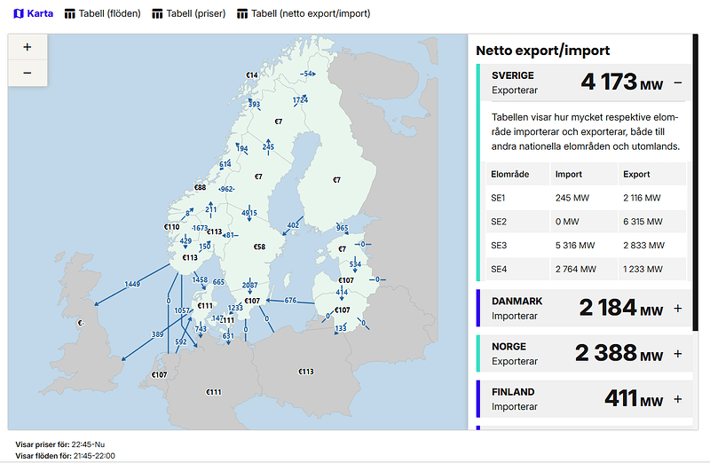
Task: Click the €113 price label in Poland
Action: tap(306, 372)
